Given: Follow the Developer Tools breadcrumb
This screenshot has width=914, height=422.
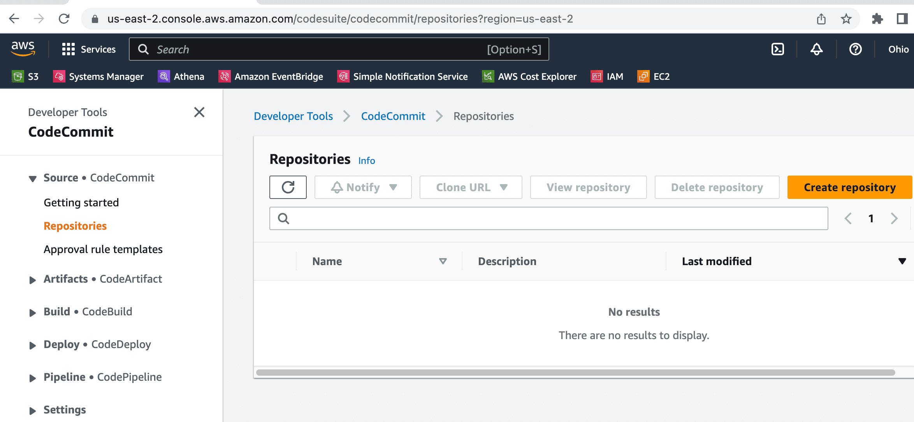Looking at the screenshot, I should tap(293, 116).
